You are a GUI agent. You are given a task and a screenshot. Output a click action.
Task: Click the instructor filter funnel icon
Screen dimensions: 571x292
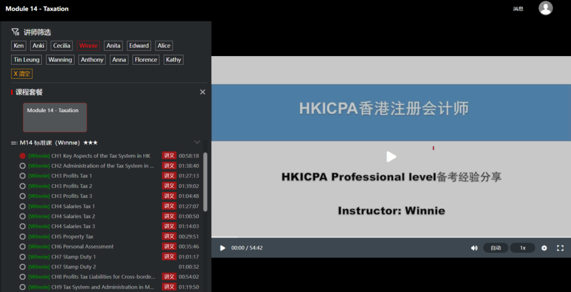pyautogui.click(x=15, y=32)
